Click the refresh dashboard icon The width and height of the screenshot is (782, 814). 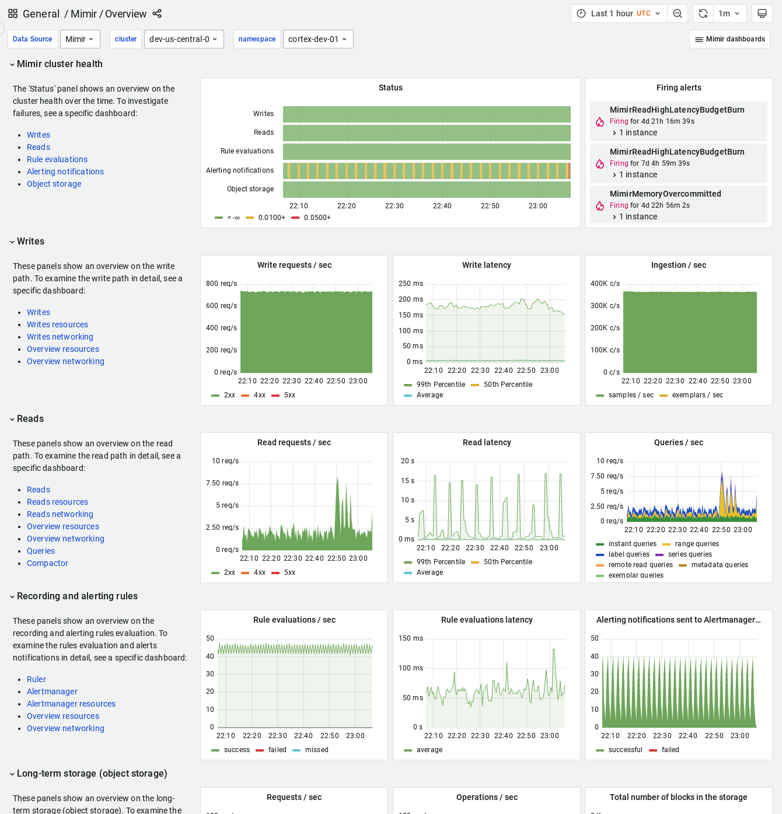click(703, 13)
